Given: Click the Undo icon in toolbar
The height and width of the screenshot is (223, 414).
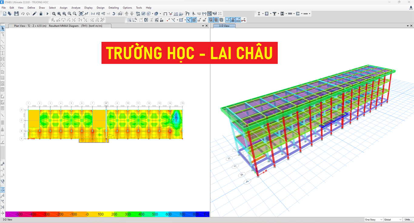Looking at the screenshot, I should pos(23,14).
